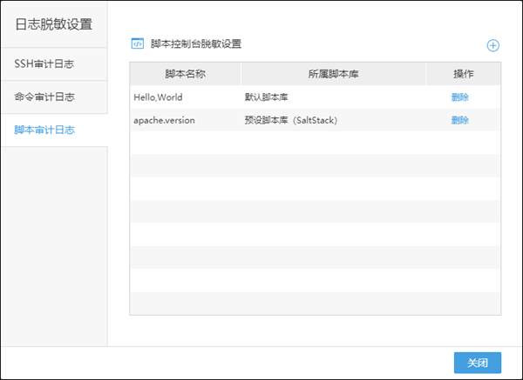Open the 命令审计日志 tab
This screenshot has width=523, height=380.
tap(44, 97)
